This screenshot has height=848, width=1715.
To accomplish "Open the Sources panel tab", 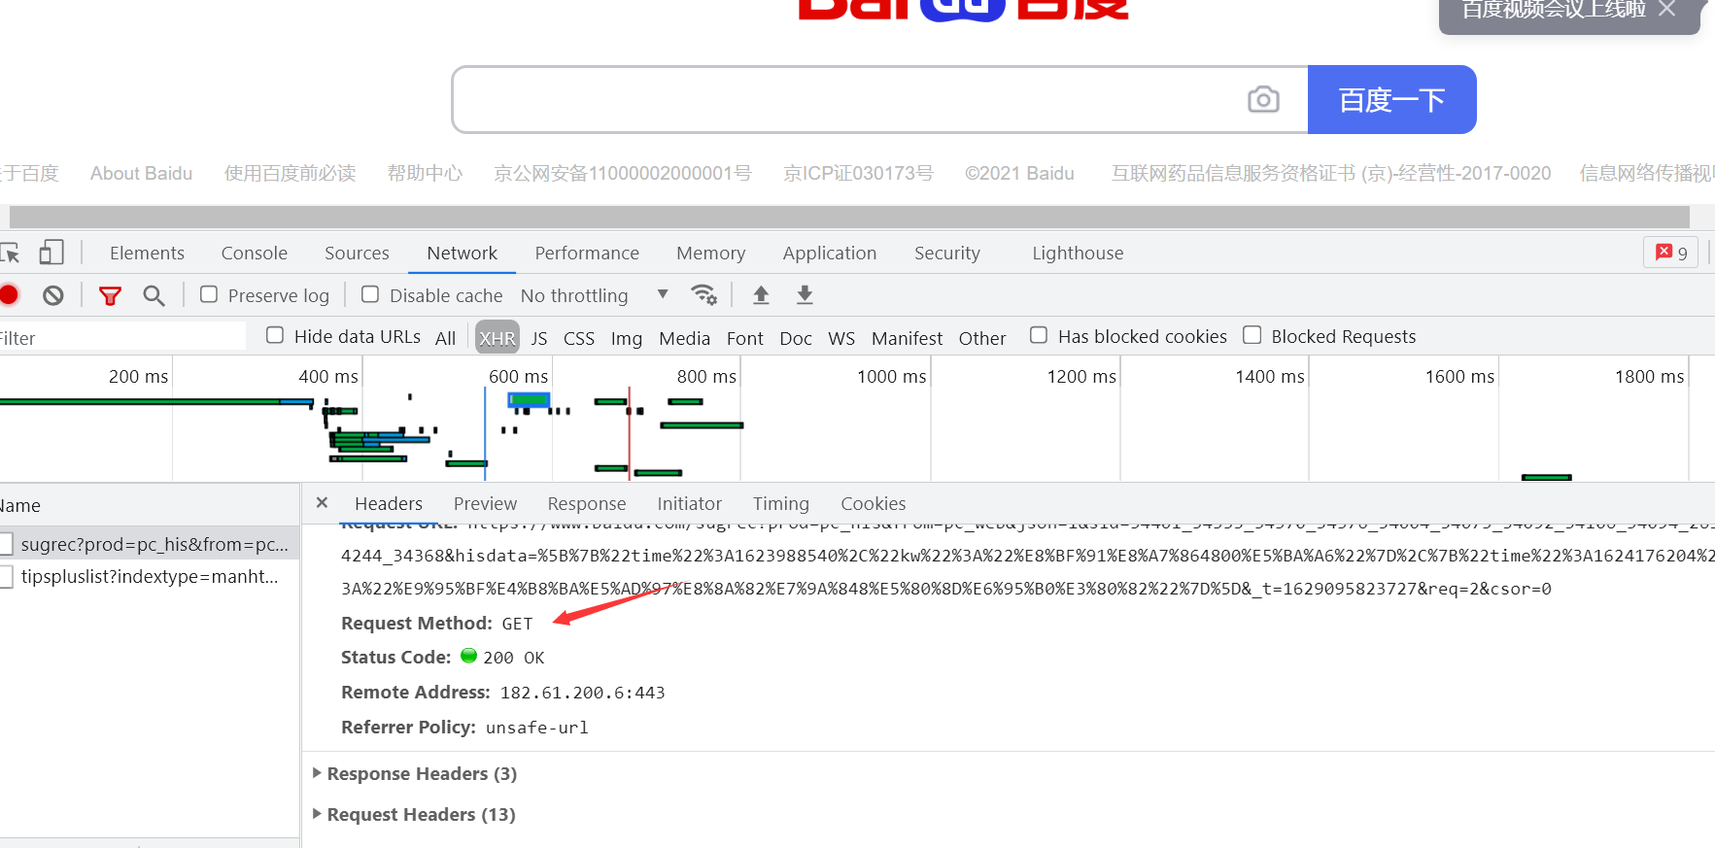I will (357, 253).
